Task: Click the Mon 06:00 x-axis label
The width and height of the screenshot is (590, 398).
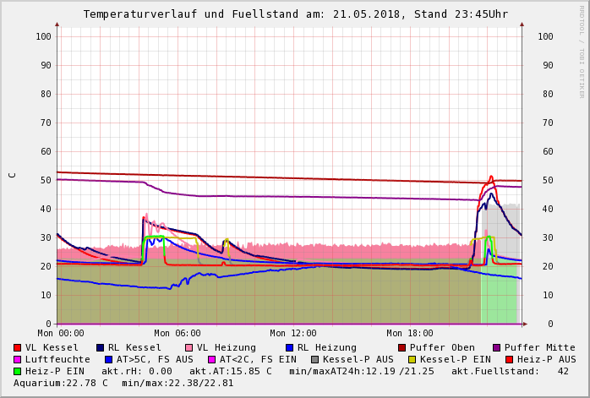Action: pos(178,334)
